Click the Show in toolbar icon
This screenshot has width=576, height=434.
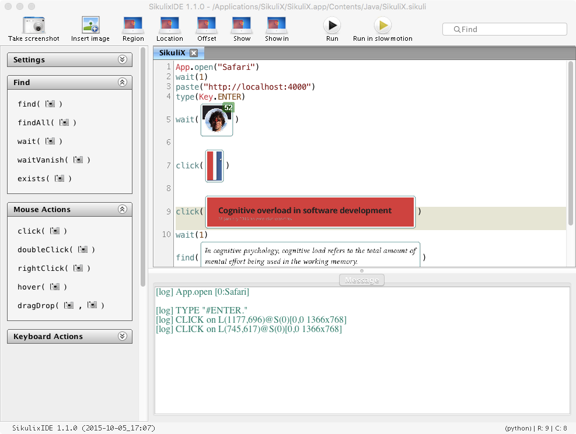[x=277, y=25]
